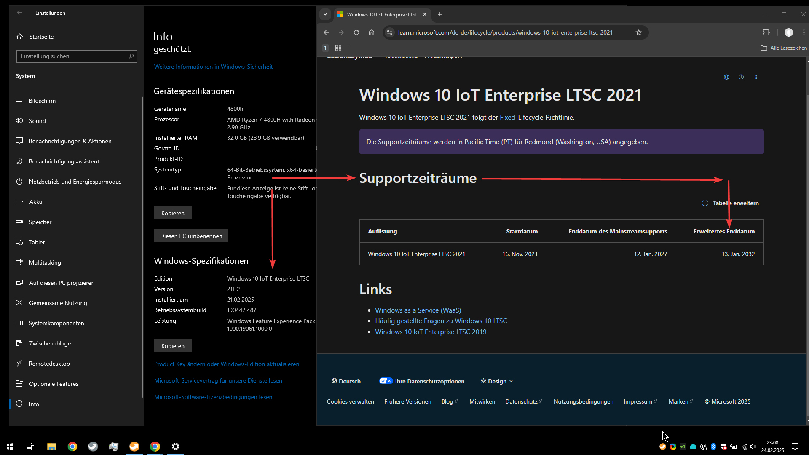Open Sound settings in sidebar
This screenshot has height=455, width=809.
coord(37,121)
